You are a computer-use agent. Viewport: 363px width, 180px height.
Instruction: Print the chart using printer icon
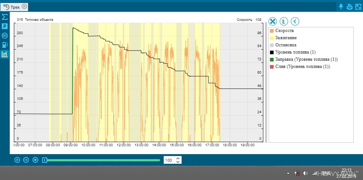click(349, 6)
